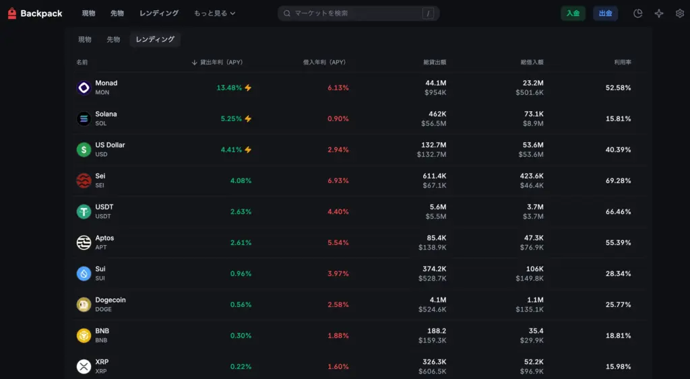Open レンディング in top navigation
The width and height of the screenshot is (690, 379).
click(x=159, y=13)
